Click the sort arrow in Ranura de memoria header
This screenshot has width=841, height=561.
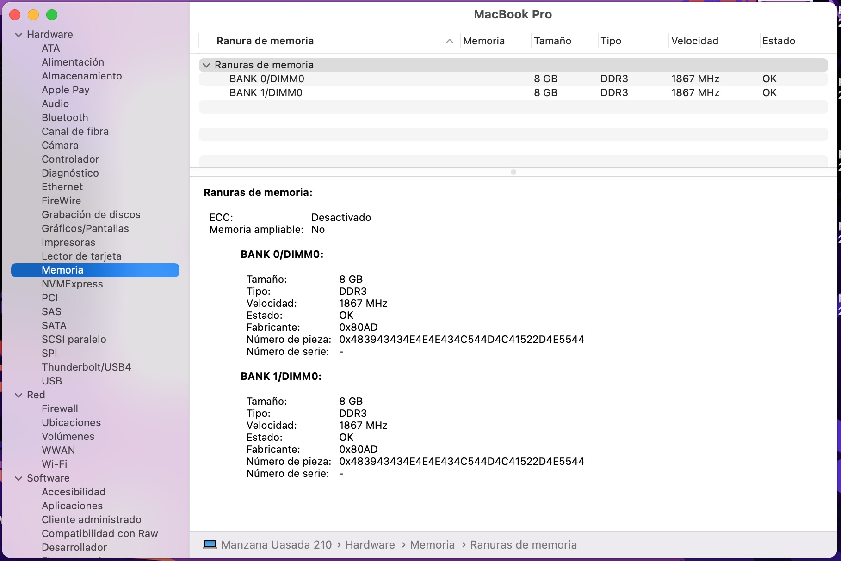(x=449, y=41)
